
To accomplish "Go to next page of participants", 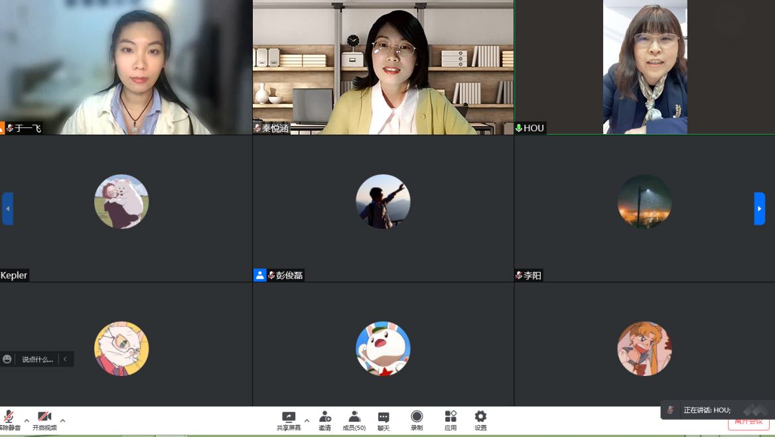I will coord(759,209).
